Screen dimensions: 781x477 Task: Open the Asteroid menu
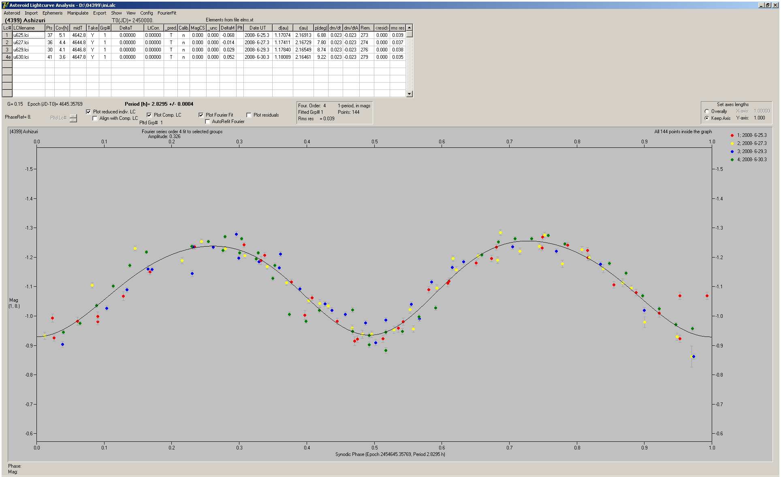click(12, 13)
